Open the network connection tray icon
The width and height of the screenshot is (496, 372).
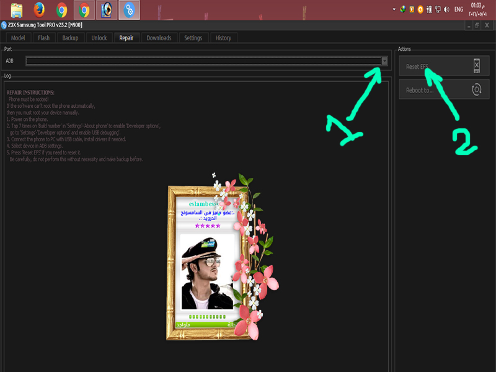click(438, 9)
